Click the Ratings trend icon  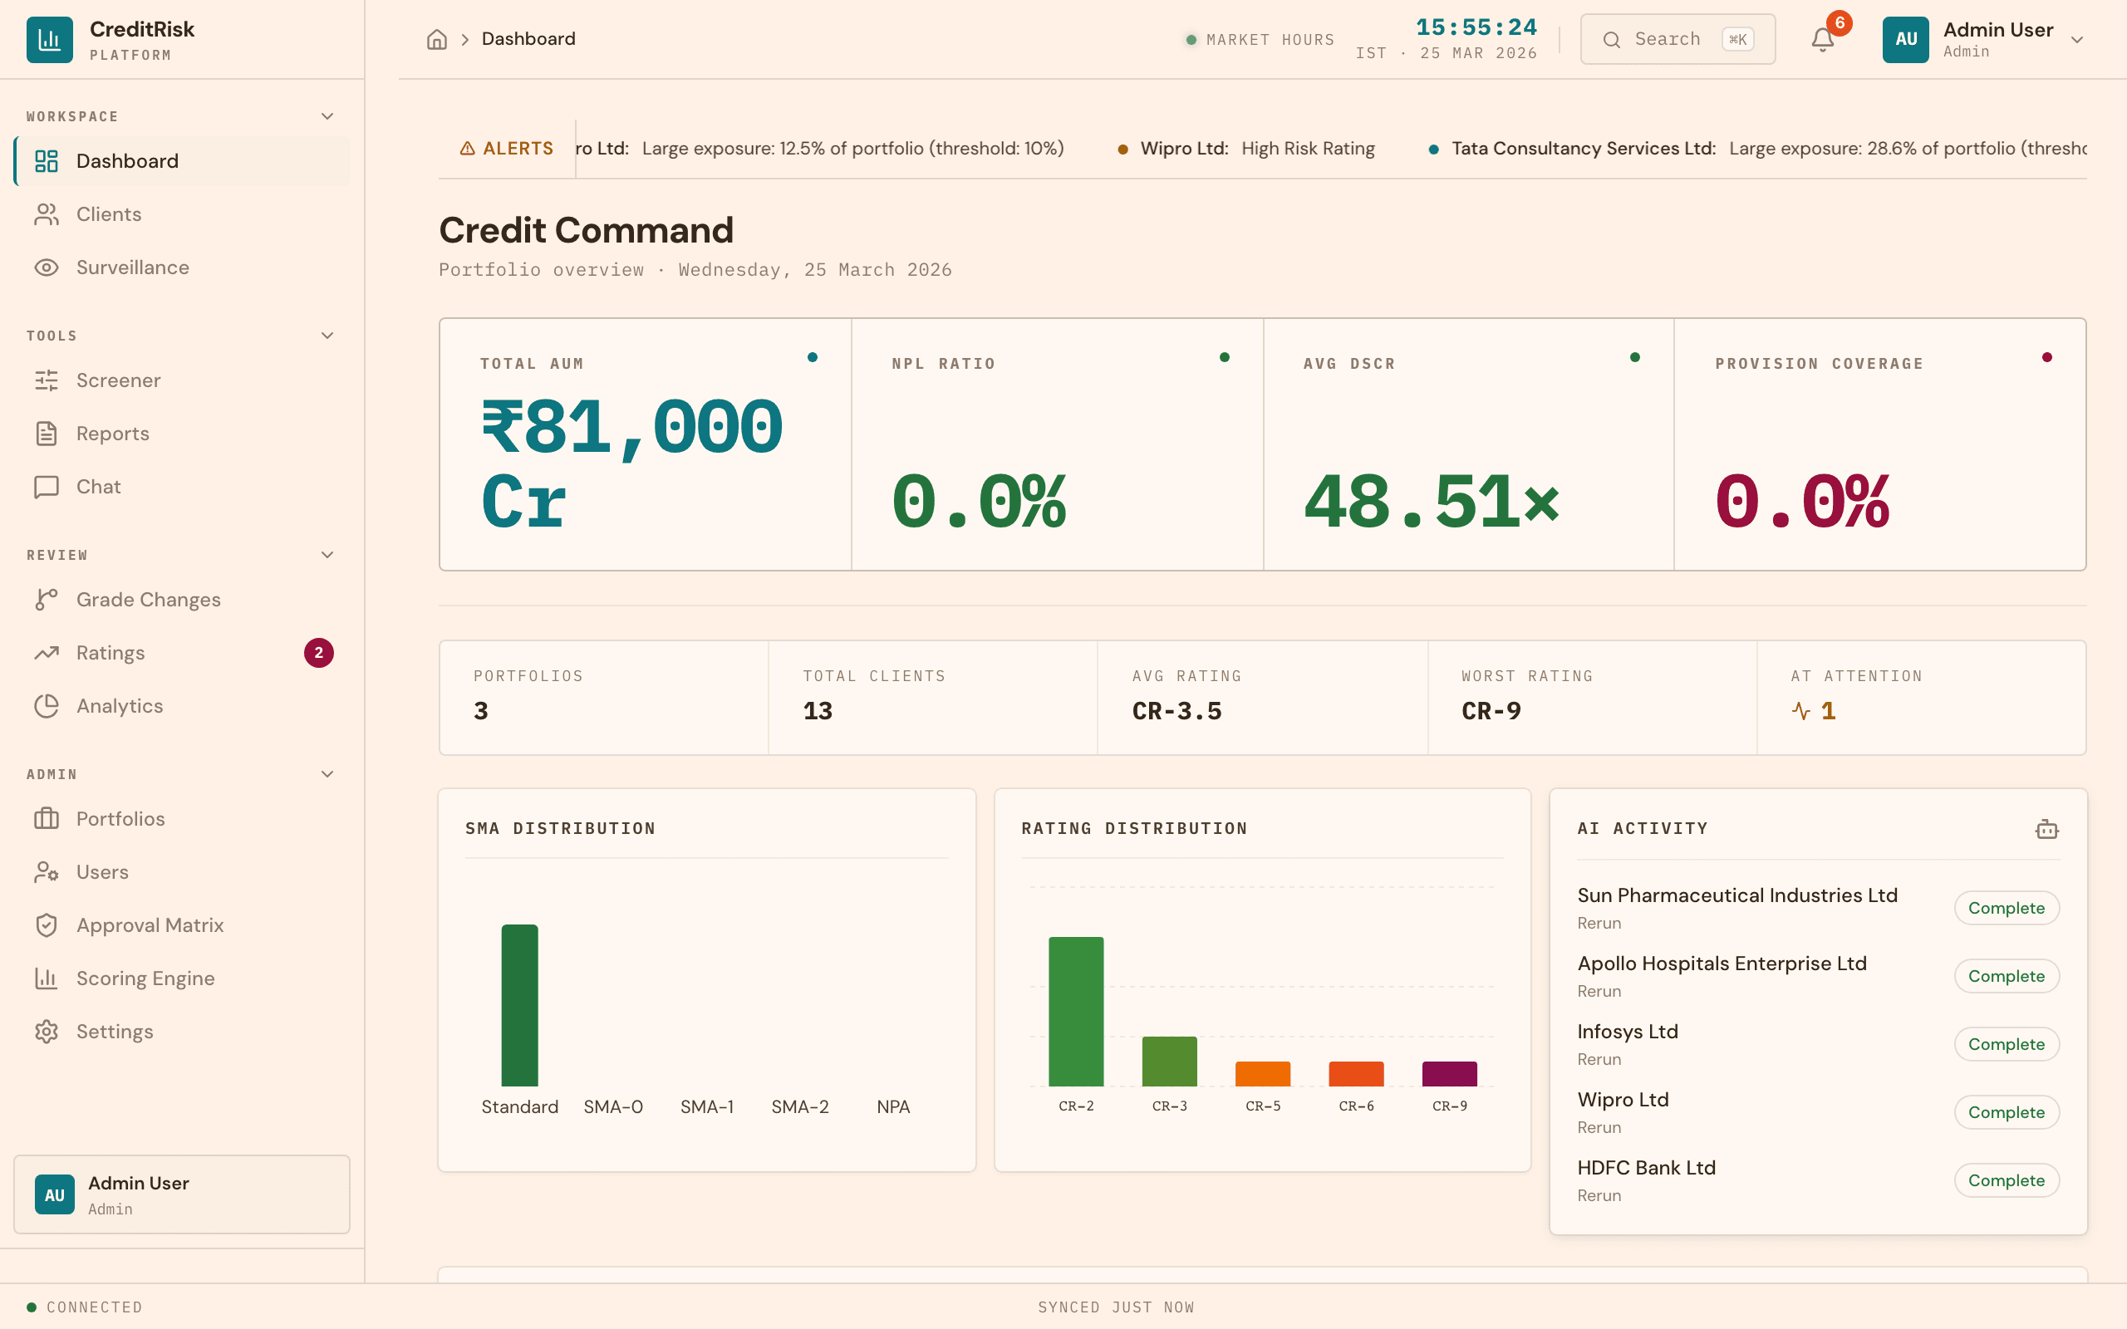pyautogui.click(x=47, y=653)
